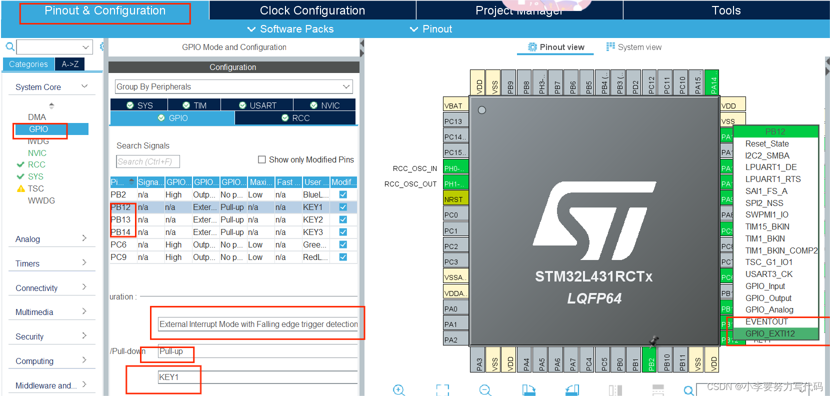
Task: Switch to Clock Configuration tab
Action: tap(312, 10)
